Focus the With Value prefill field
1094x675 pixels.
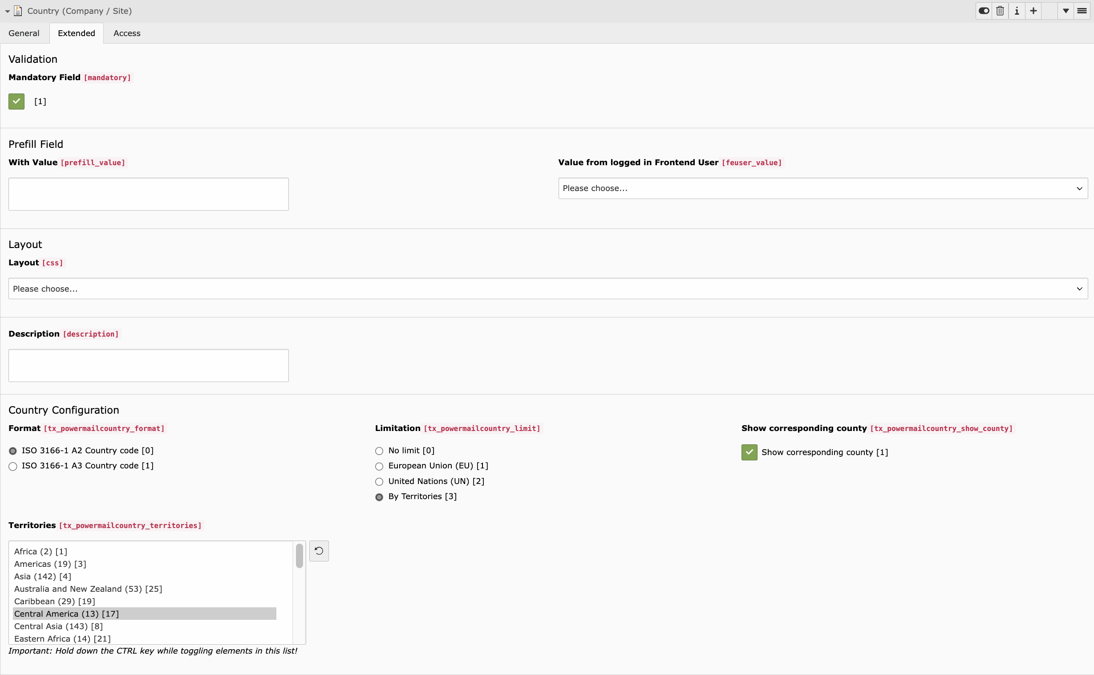point(149,194)
